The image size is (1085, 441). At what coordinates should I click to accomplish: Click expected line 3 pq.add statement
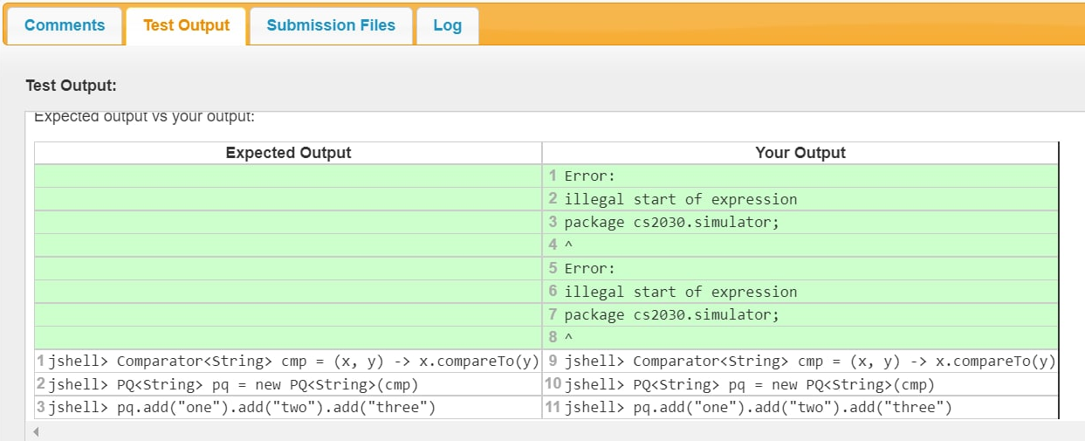pyautogui.click(x=242, y=408)
